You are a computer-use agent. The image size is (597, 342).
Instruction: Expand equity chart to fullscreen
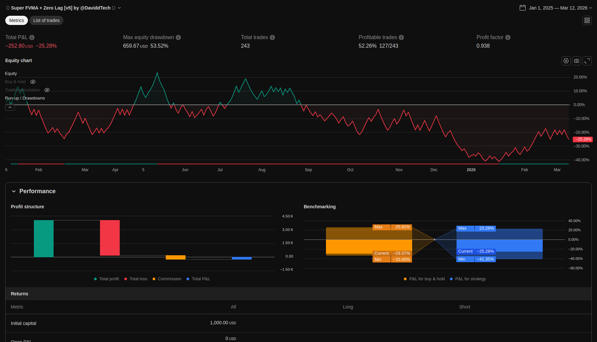coord(587,61)
